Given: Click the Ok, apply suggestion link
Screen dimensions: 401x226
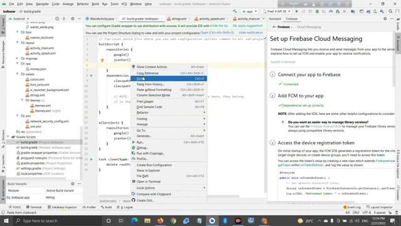Looking at the screenshot, I should click(247, 26).
